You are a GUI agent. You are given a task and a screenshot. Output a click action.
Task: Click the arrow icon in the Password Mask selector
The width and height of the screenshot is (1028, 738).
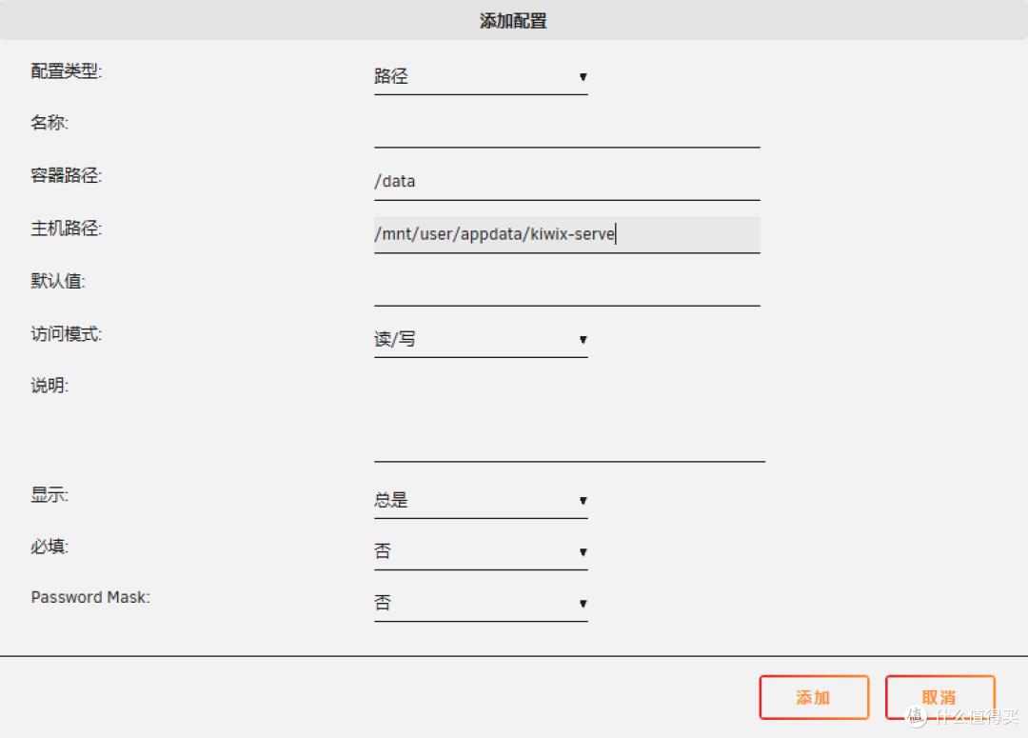(583, 603)
